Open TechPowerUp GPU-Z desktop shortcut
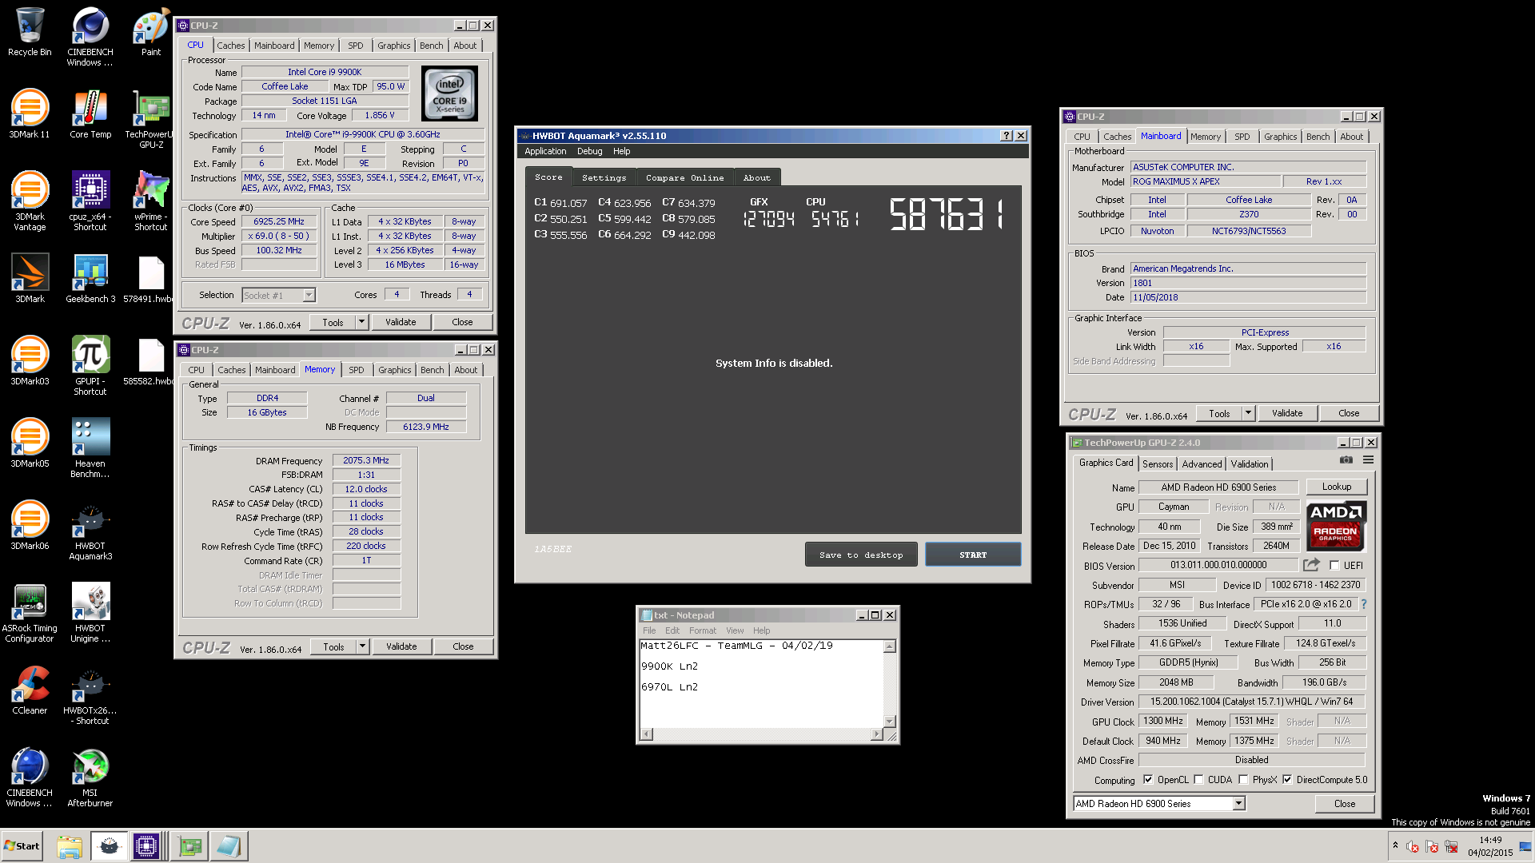The height and width of the screenshot is (863, 1535). pos(151,119)
